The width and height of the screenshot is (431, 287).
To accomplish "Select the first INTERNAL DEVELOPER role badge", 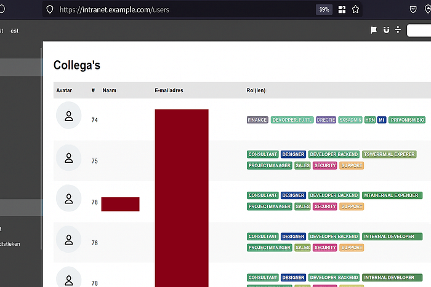I will [392, 237].
